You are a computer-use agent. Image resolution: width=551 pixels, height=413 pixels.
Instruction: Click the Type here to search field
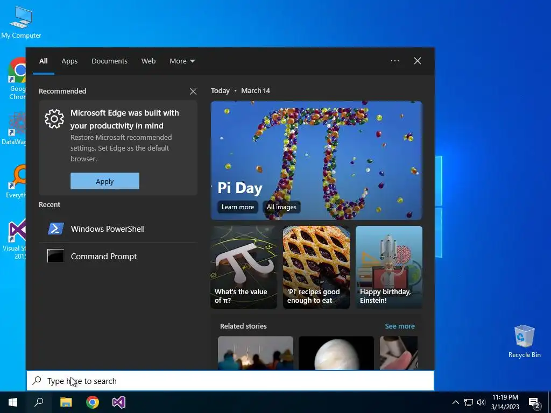point(230,381)
